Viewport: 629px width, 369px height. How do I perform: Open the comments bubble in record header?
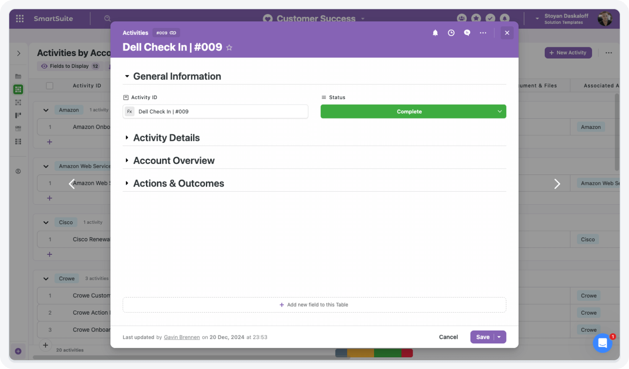point(467,33)
